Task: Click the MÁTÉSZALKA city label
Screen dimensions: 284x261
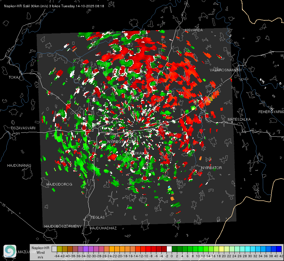Action: pyautogui.click(x=239, y=119)
